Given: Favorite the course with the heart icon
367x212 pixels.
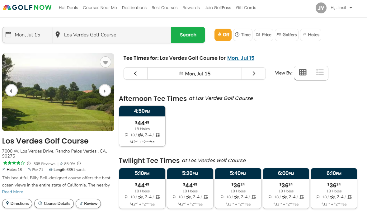Looking at the screenshot, I should pos(106,62).
